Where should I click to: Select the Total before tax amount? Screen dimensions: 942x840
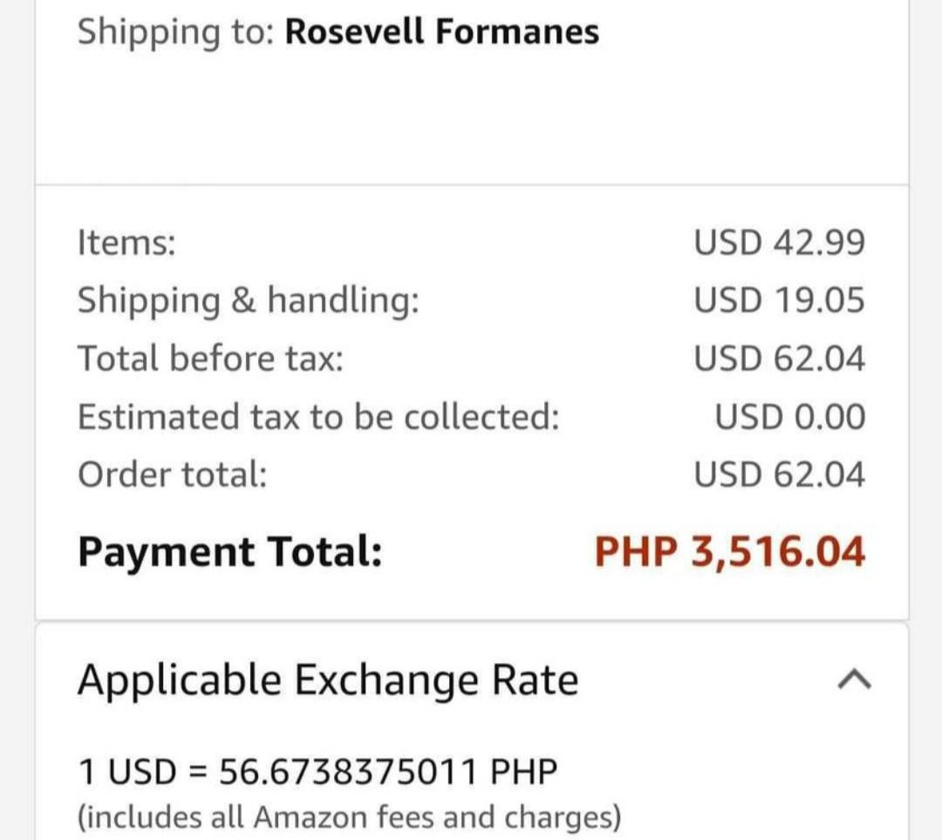779,358
